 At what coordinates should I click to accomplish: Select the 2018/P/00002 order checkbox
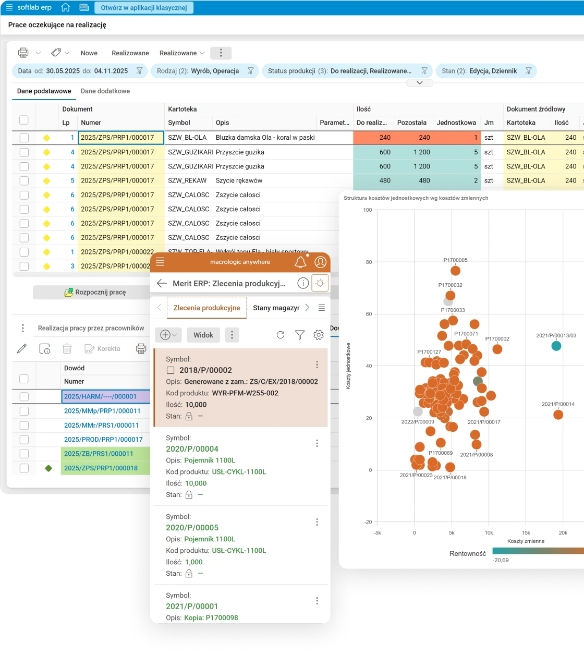click(x=170, y=370)
